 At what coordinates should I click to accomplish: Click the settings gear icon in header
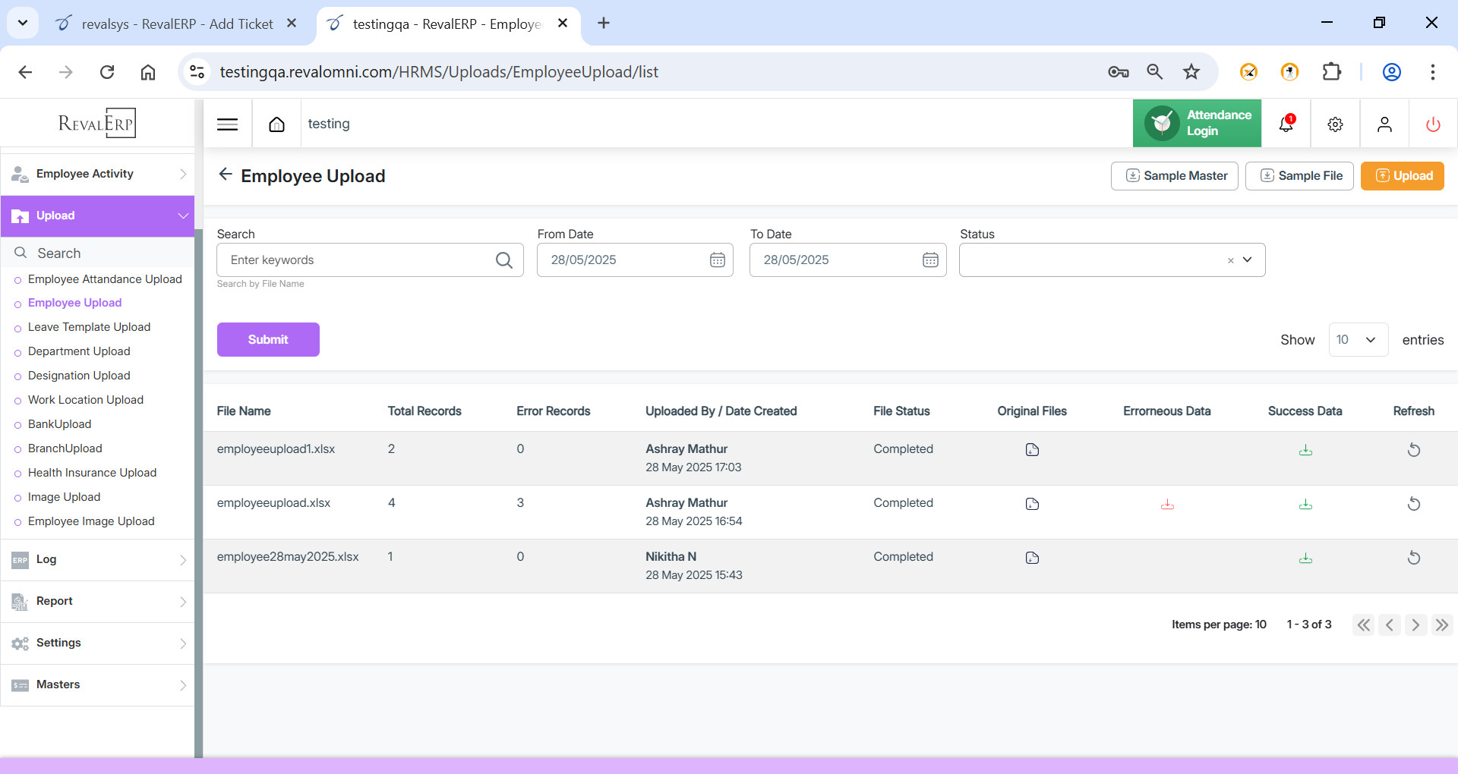point(1335,124)
